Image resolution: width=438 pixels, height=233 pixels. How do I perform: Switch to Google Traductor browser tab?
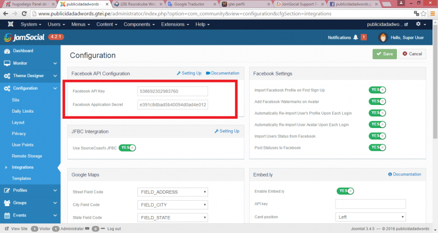pos(192,4)
